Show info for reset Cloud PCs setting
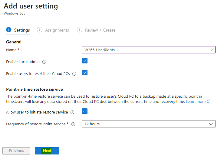This screenshot has height=156, width=221. tap(74, 74)
